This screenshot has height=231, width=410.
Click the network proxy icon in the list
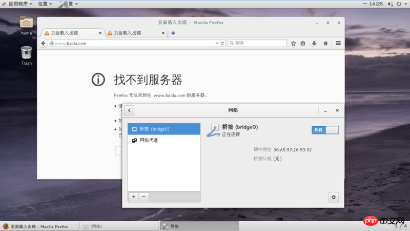click(x=134, y=140)
